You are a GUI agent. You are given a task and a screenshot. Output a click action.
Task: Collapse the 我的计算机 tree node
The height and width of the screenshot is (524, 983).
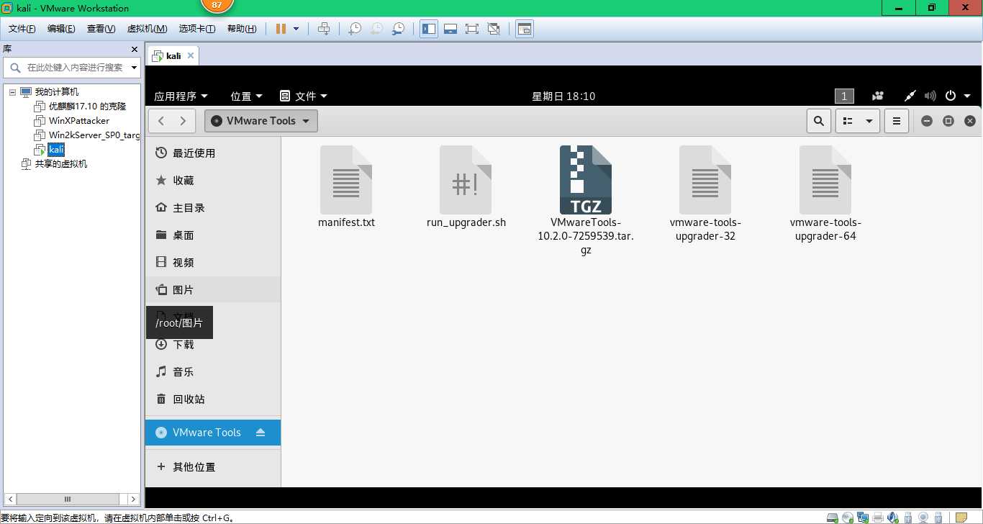pos(12,92)
